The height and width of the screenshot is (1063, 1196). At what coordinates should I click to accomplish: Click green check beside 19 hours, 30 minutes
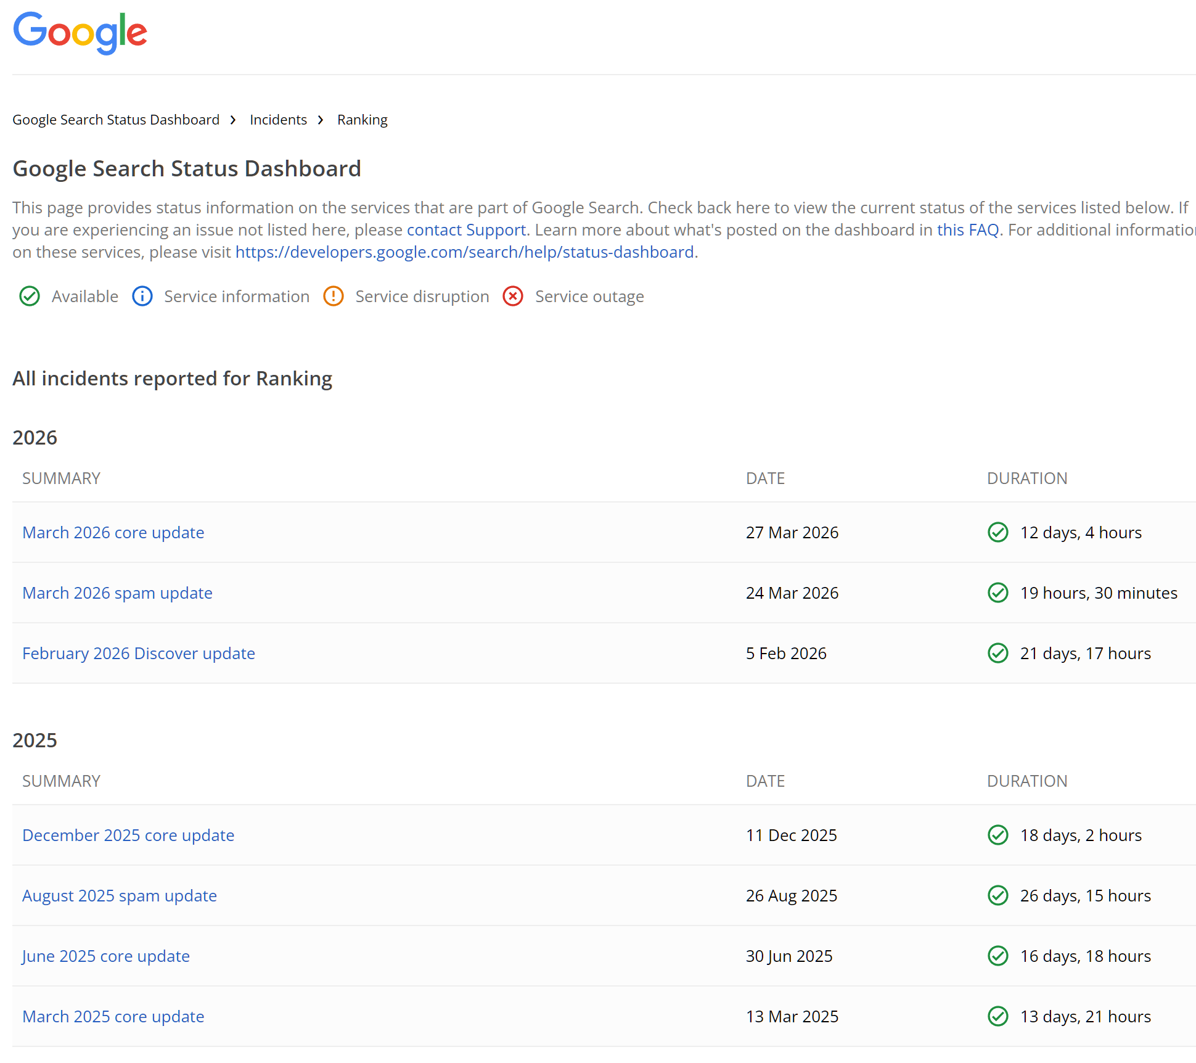pos(997,593)
